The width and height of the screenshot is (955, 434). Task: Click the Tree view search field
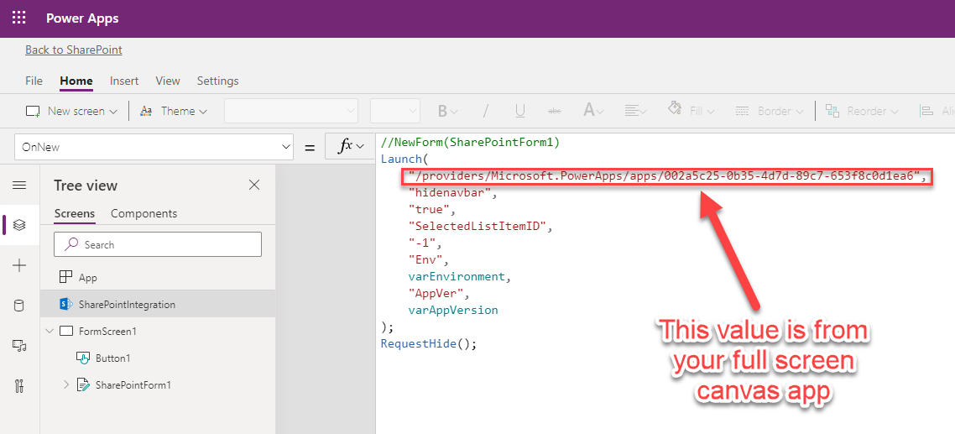[158, 244]
